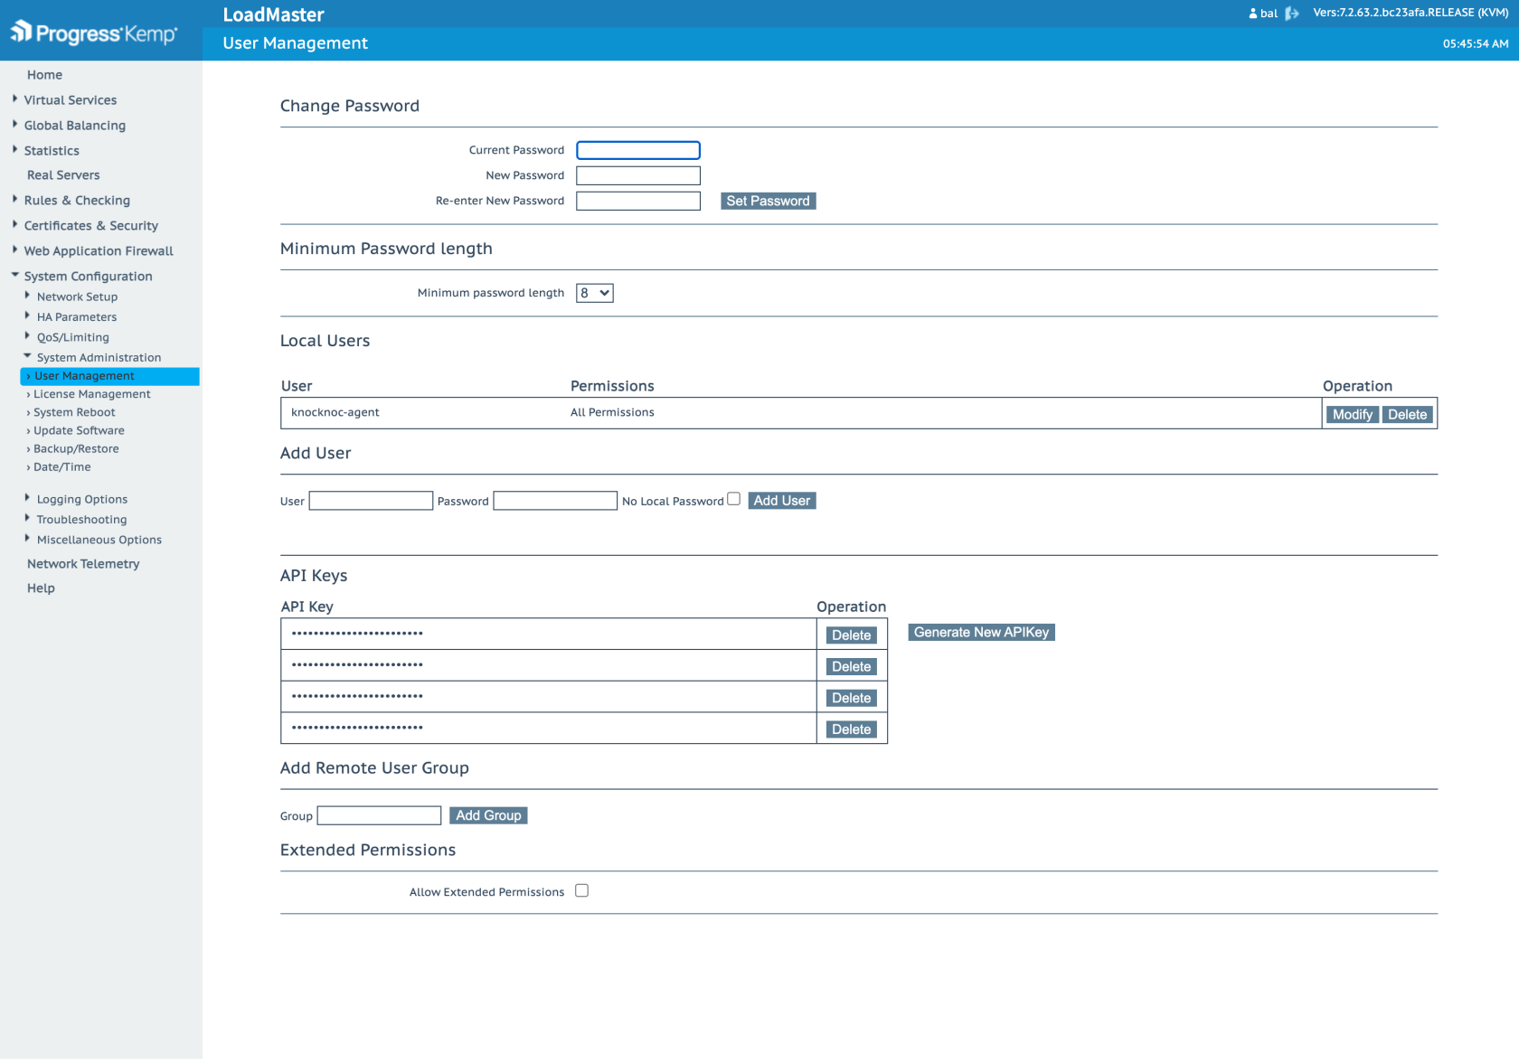Screen dimensions: 1519x1063
Task: Click the Set Password button
Action: (769, 201)
